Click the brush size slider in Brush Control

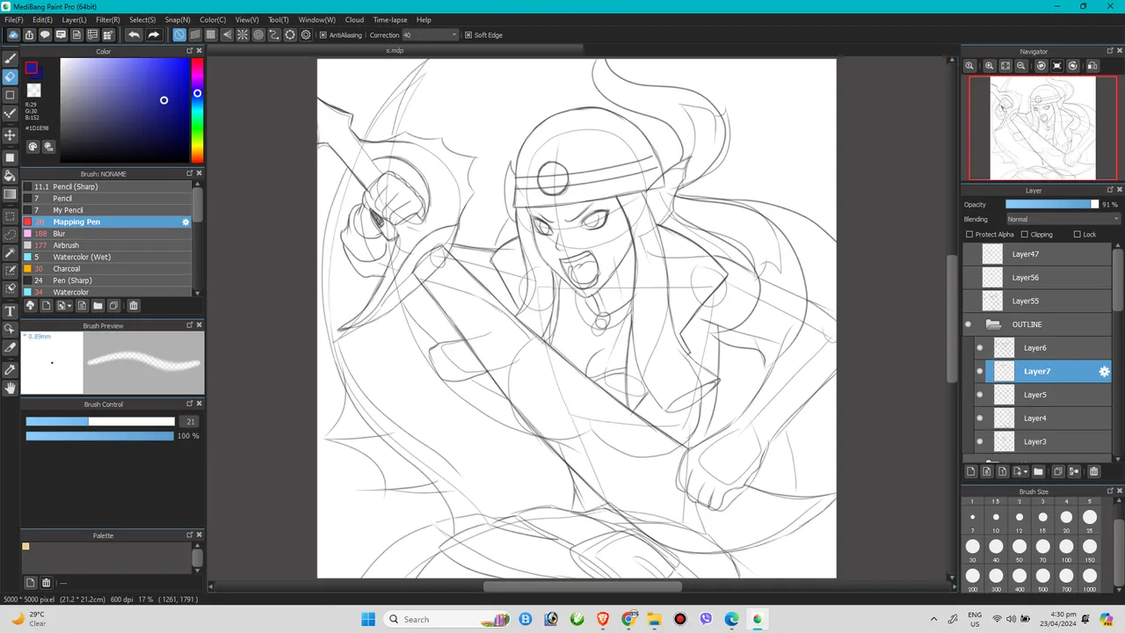(x=100, y=422)
